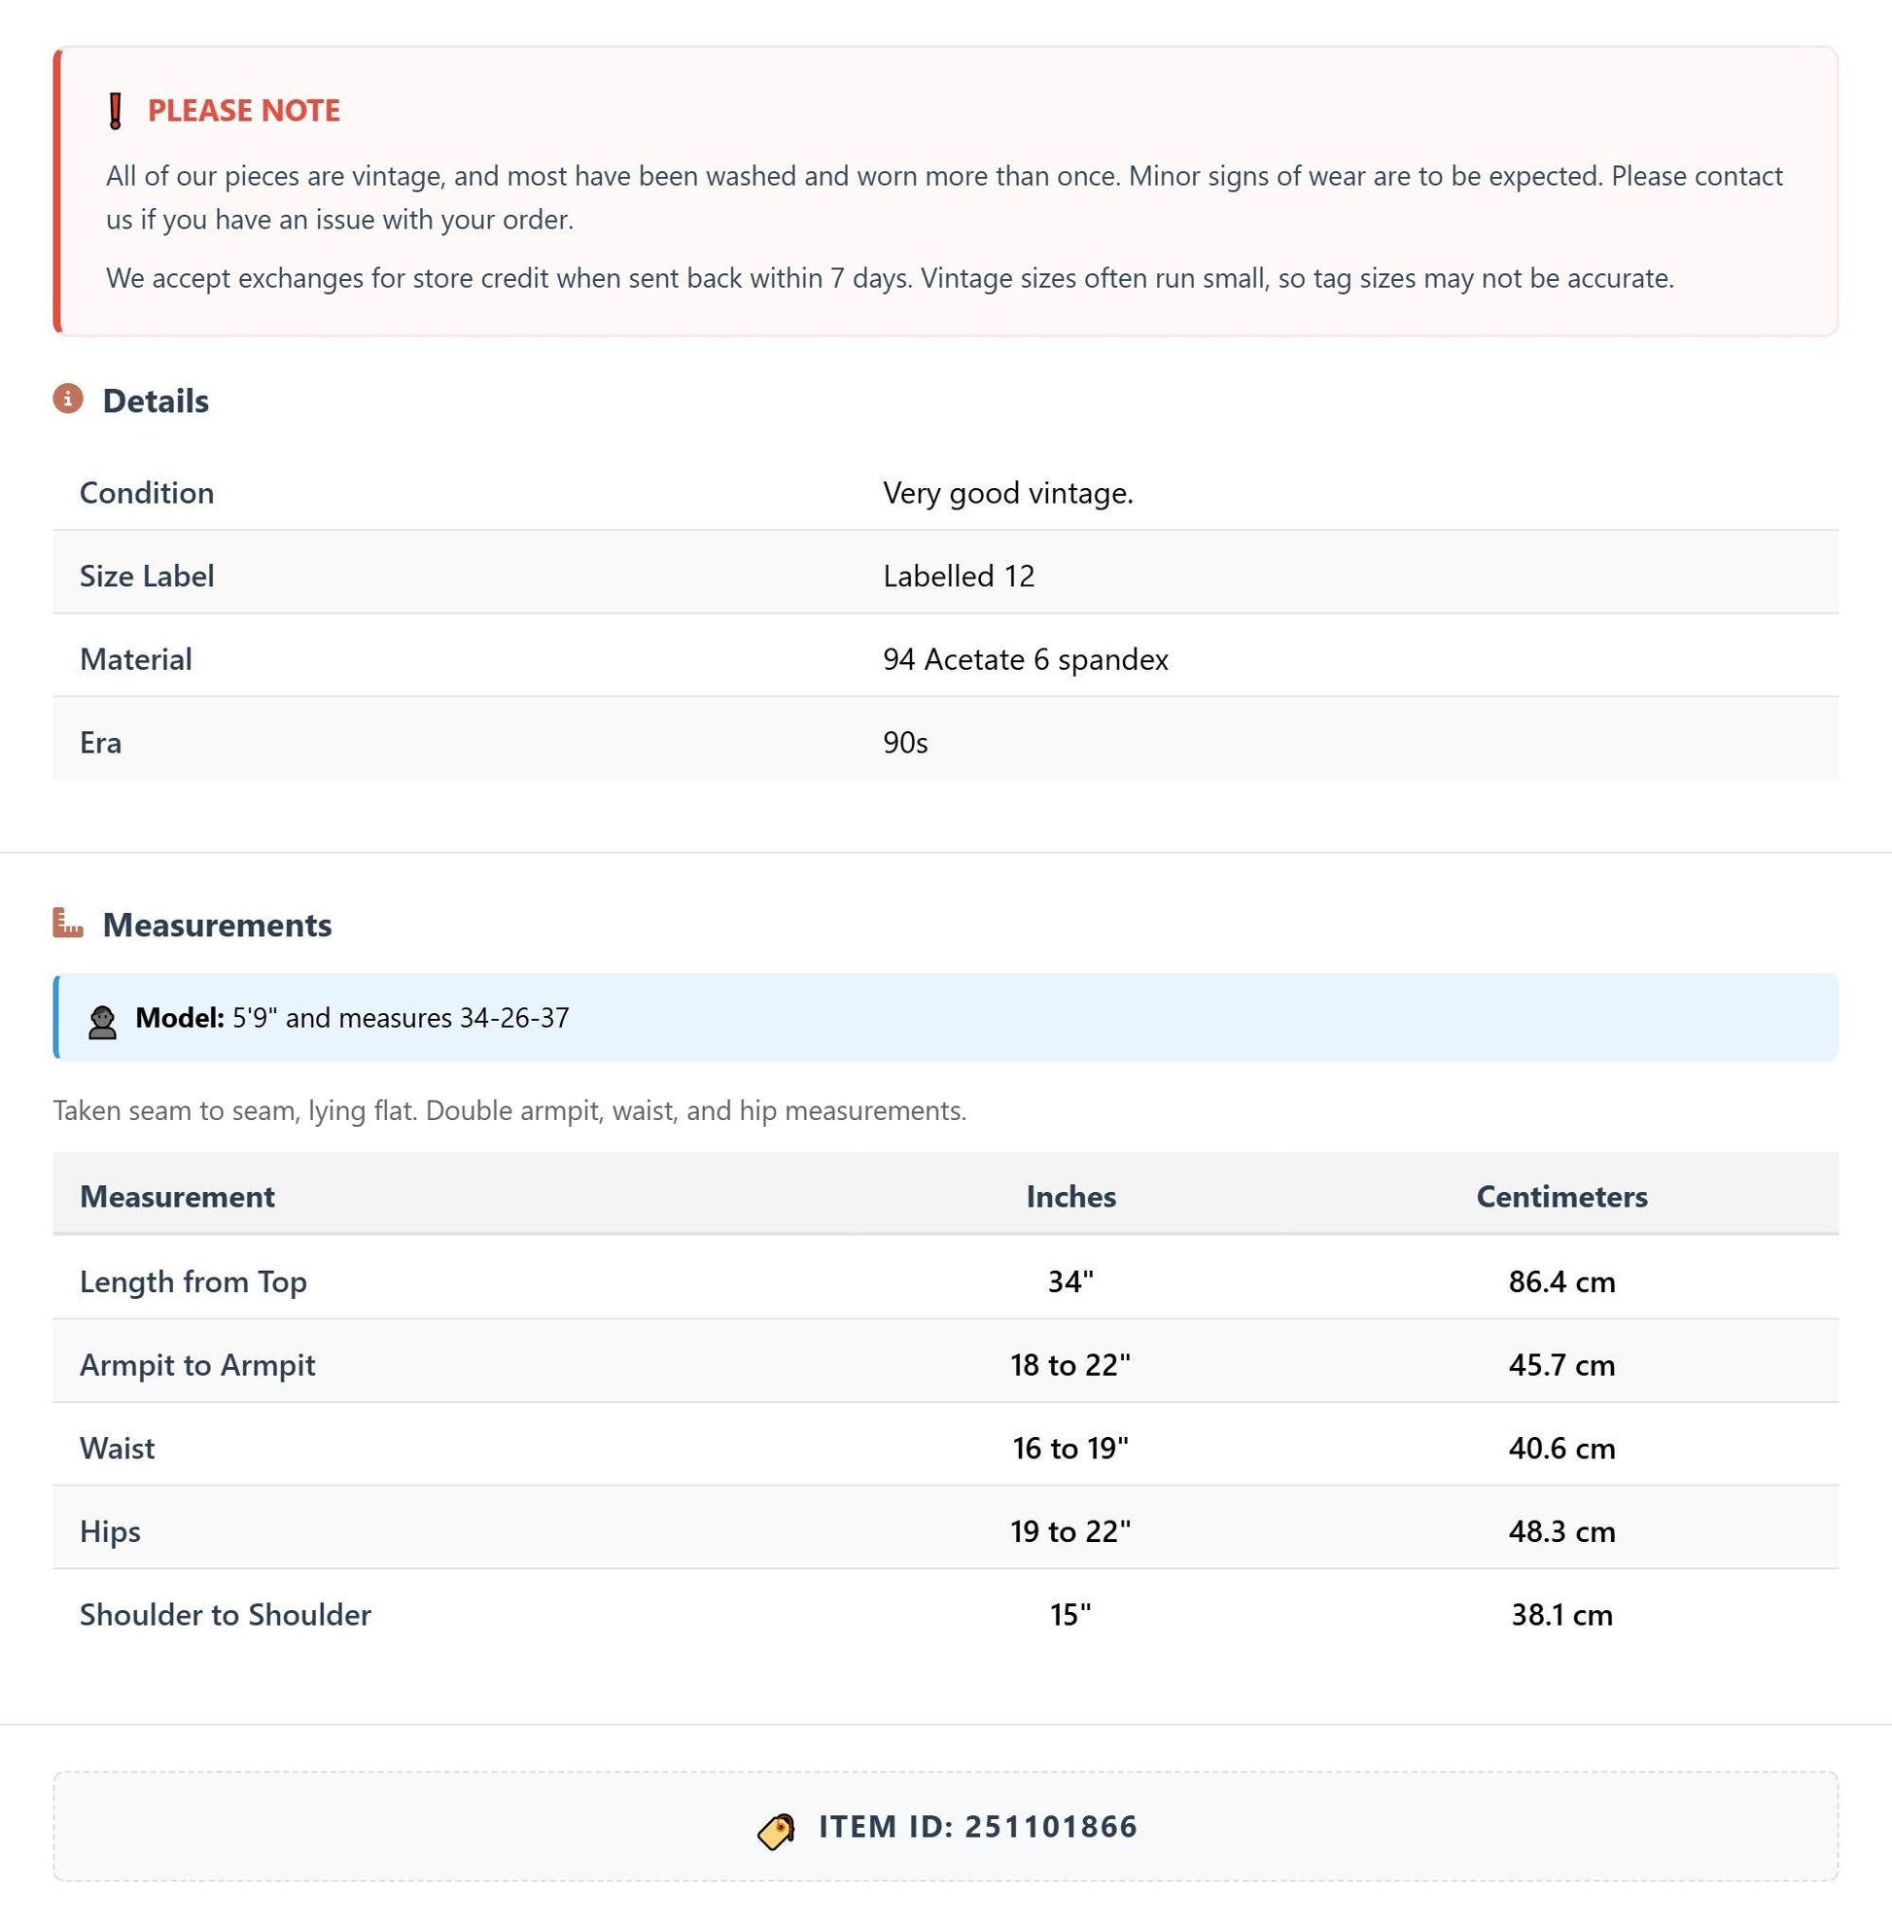Click the Labelled 12 size value

[x=959, y=577]
